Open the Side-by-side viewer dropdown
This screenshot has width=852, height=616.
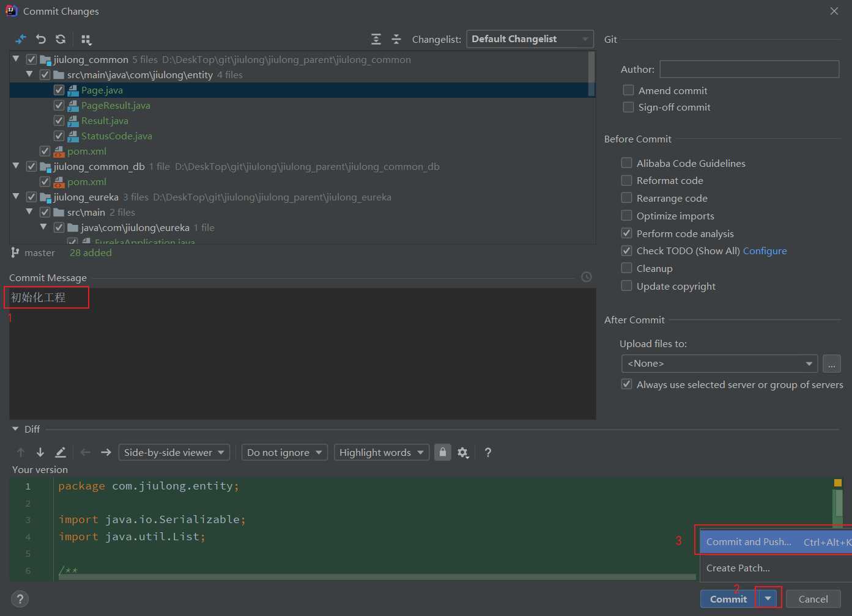[174, 452]
